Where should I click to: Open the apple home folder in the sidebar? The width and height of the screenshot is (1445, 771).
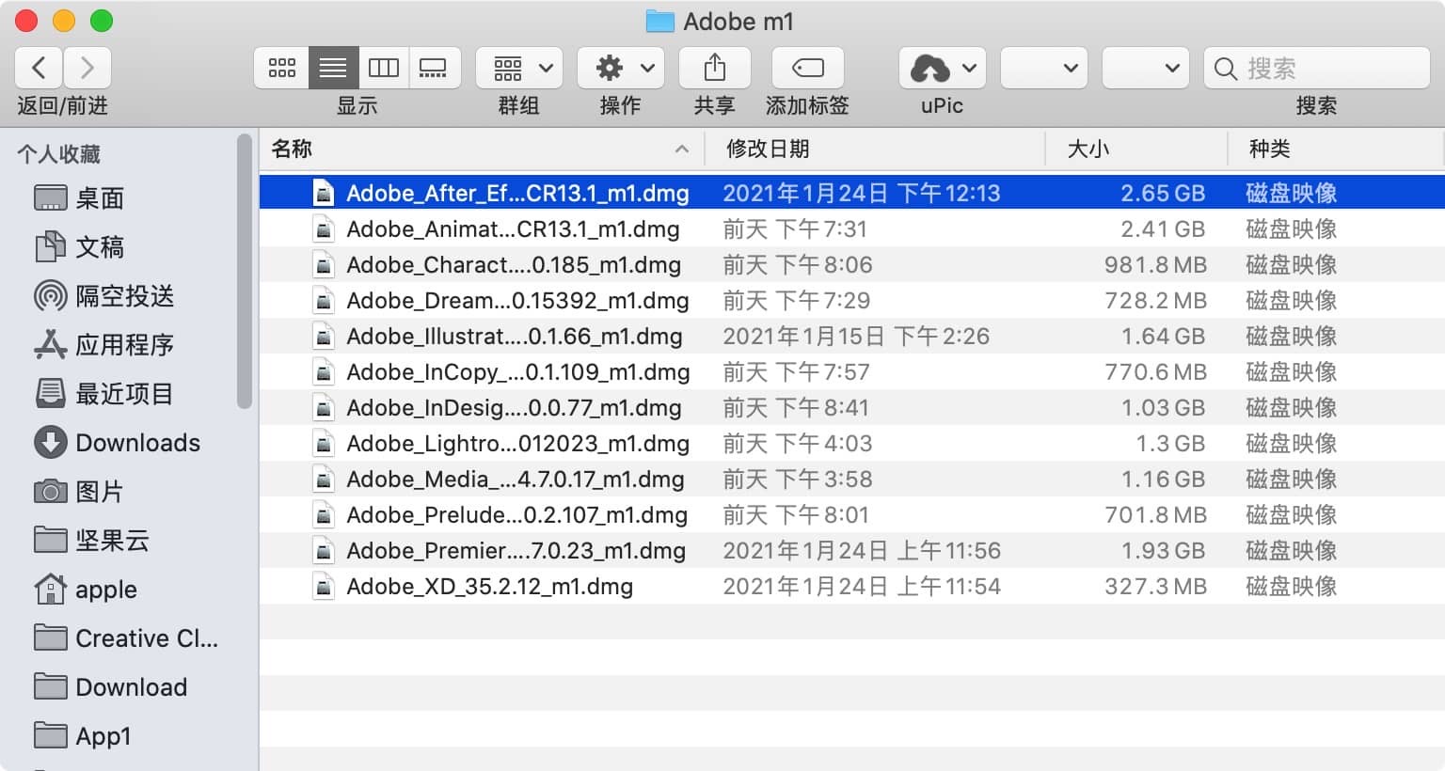pos(86,590)
